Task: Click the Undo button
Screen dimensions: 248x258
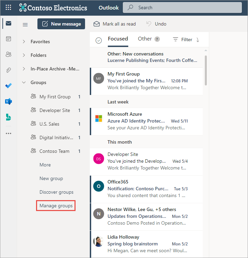Action: tap(156, 24)
